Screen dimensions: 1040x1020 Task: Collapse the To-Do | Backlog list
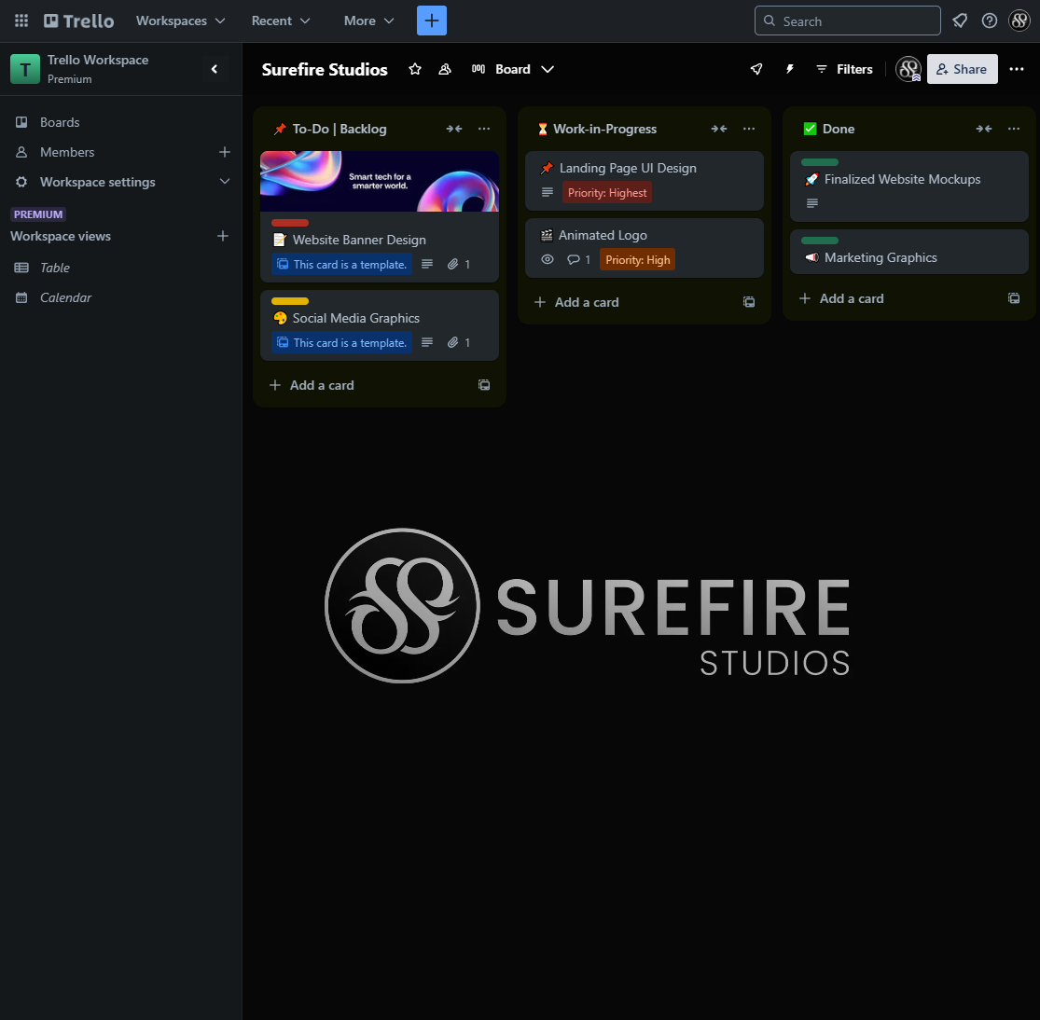pyautogui.click(x=454, y=129)
